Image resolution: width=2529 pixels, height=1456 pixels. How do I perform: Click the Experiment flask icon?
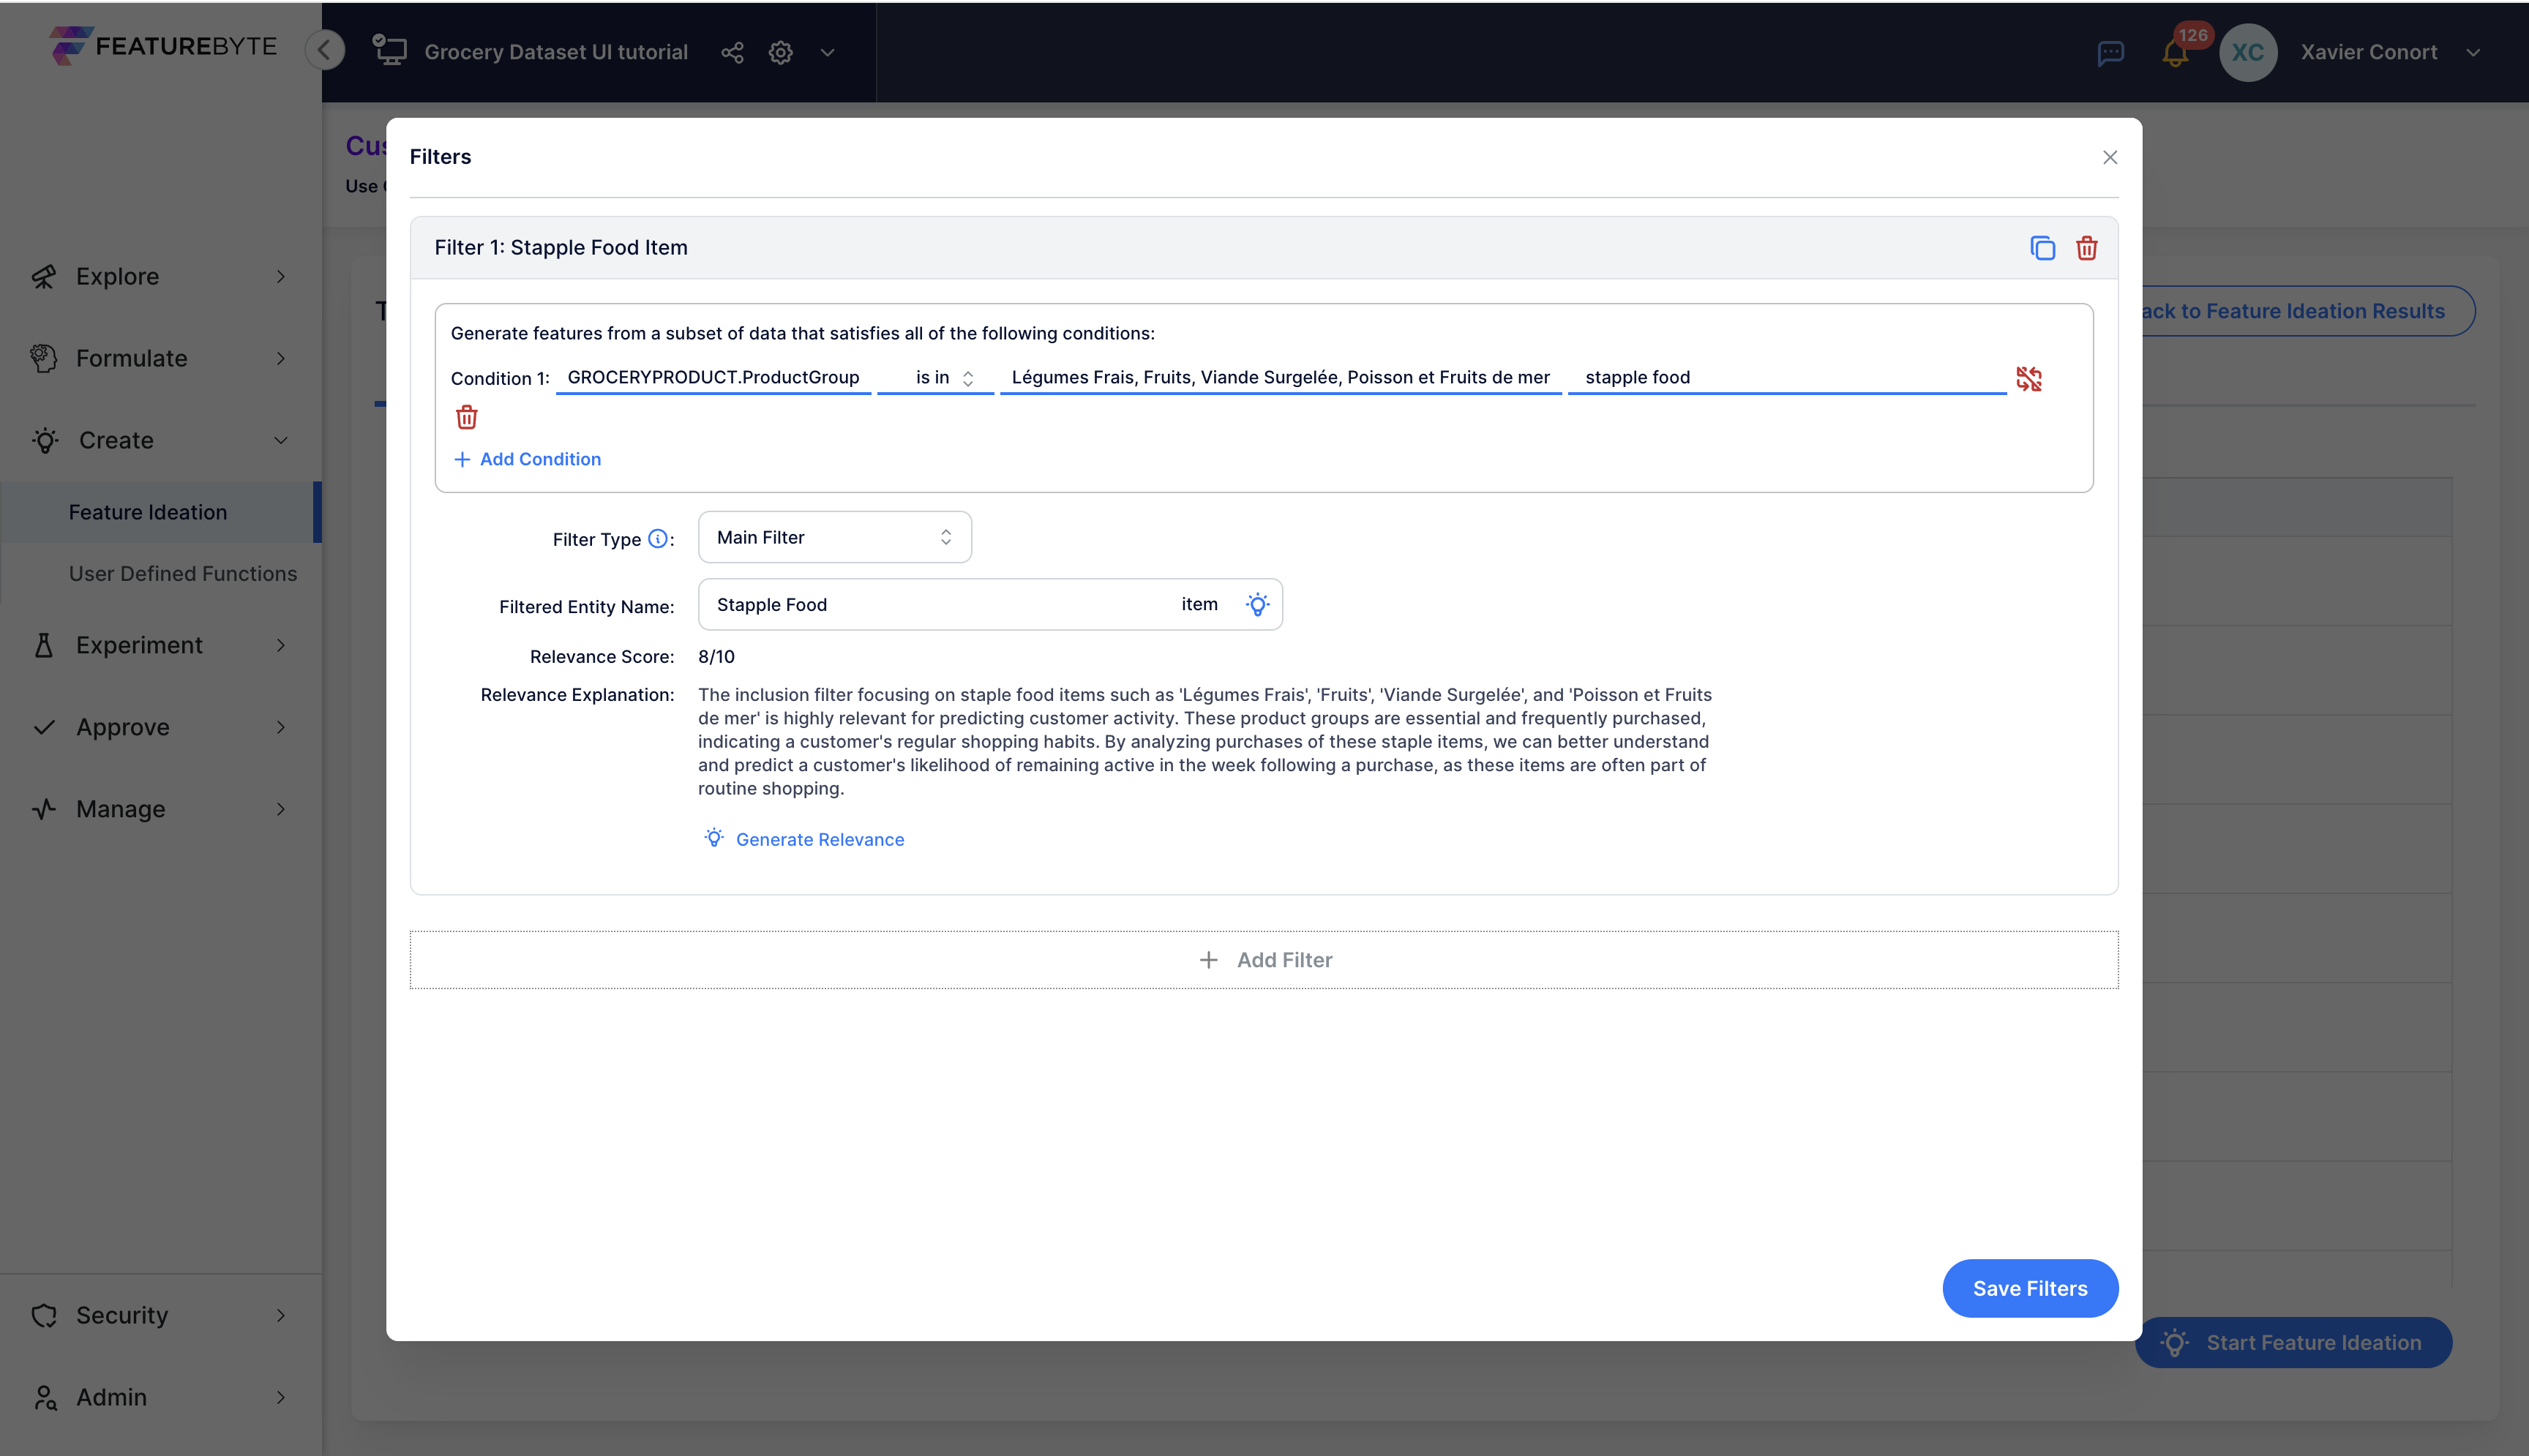click(x=44, y=645)
